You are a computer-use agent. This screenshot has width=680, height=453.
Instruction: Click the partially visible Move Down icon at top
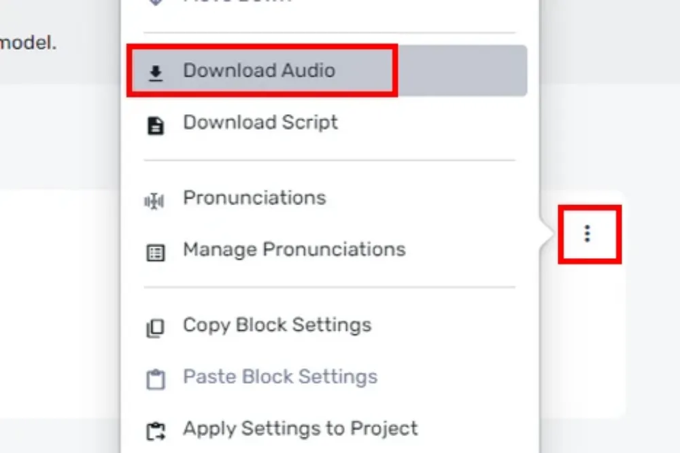[155, 2]
